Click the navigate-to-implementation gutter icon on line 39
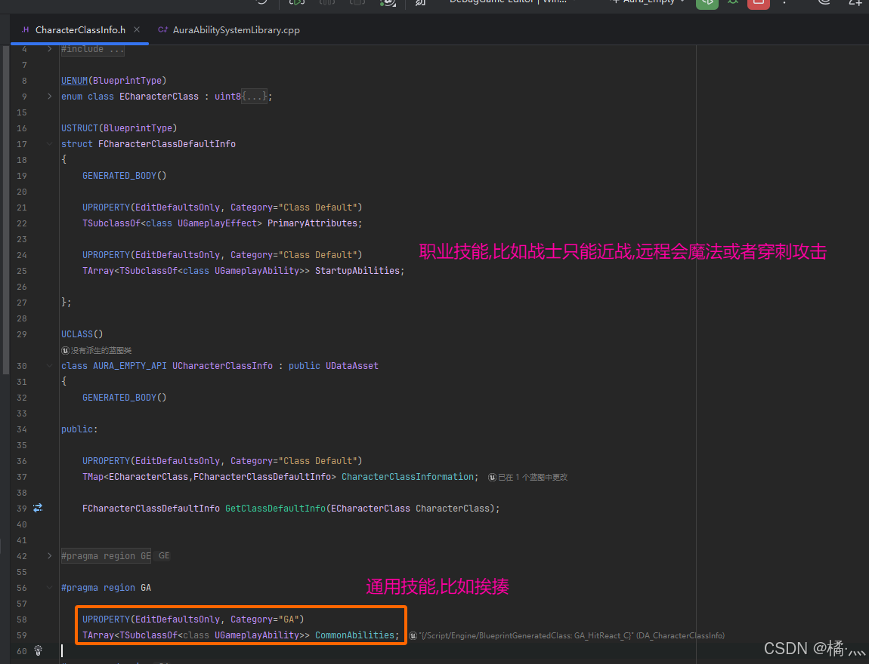 [x=38, y=508]
